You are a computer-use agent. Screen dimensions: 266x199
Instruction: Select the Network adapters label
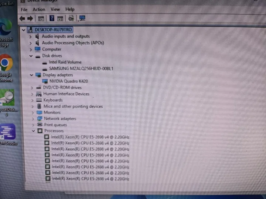coord(60,119)
